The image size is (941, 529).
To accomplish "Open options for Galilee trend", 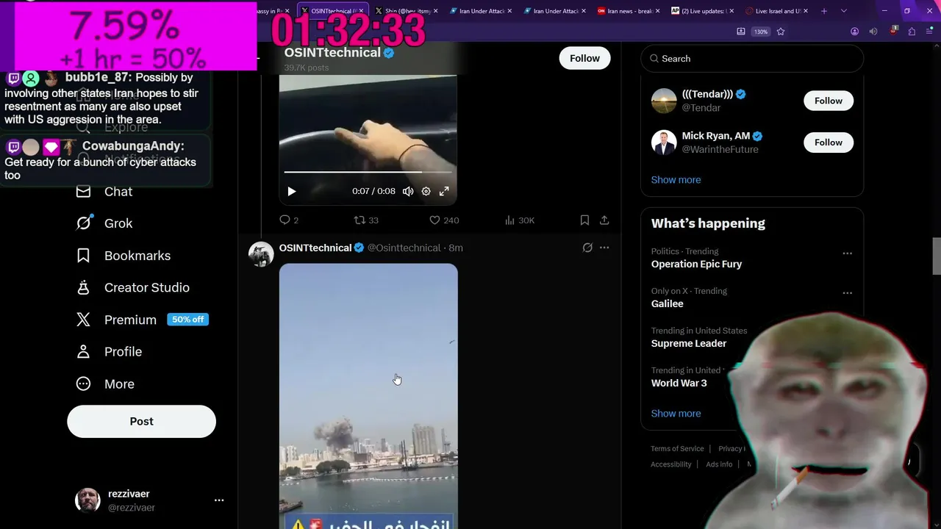I will tap(847, 293).
